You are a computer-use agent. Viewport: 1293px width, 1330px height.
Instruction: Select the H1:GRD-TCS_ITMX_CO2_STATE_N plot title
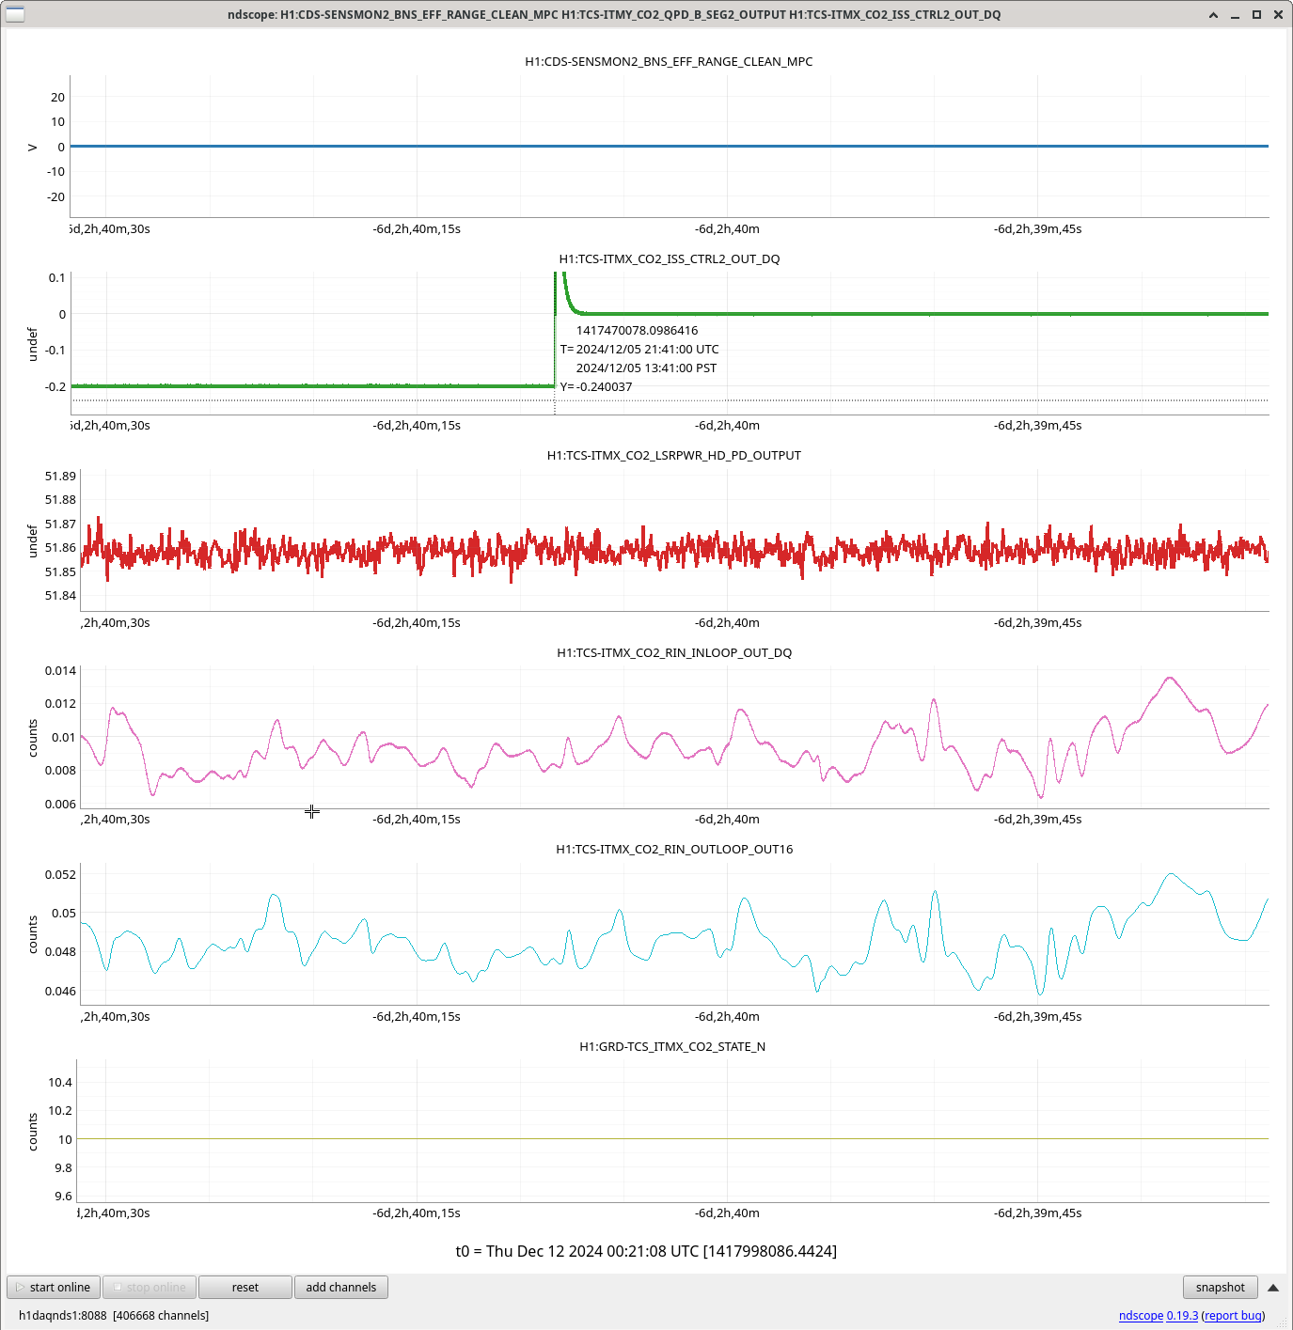tap(672, 1046)
